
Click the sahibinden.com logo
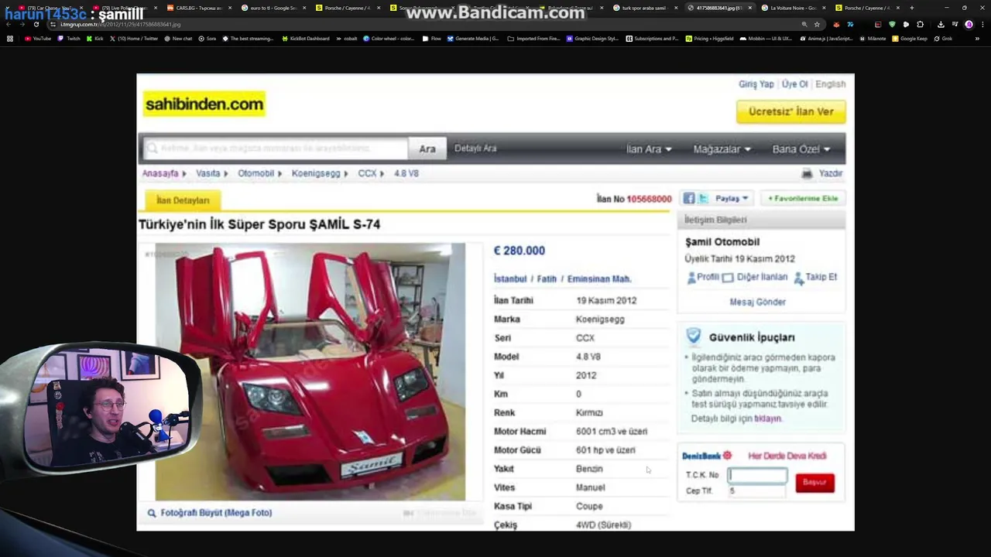pos(204,104)
